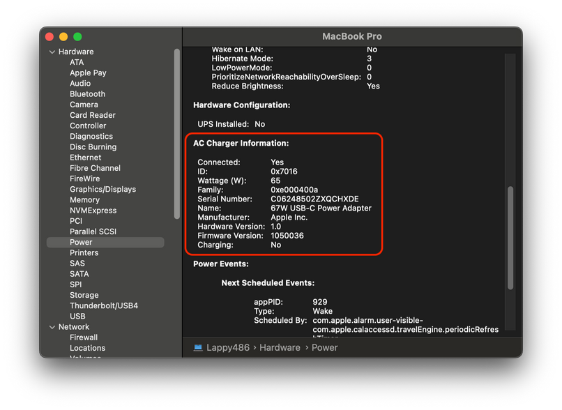Open the Graphics/Displays category
Viewport: 562px width, 410px height.
coord(102,189)
